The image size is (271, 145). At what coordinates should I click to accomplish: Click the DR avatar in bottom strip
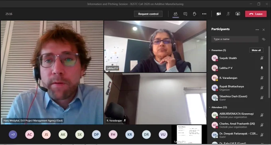[146, 135]
